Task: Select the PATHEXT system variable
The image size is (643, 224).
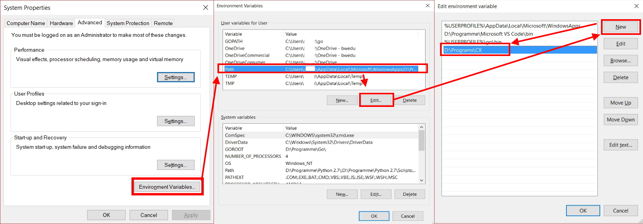Action: tap(321, 177)
